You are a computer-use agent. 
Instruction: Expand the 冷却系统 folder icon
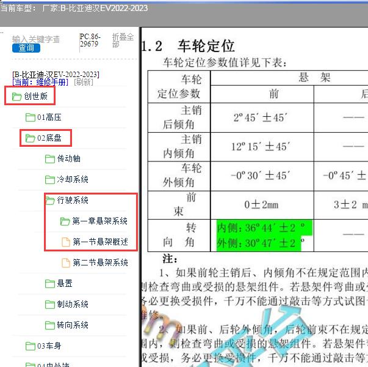pyautogui.click(x=50, y=180)
